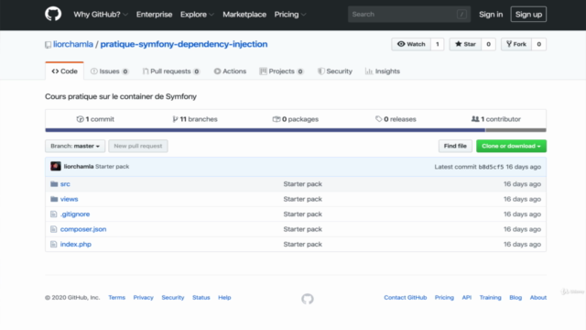
Task: Click the repository book icon beside liorchamla
Action: pyautogui.click(x=48, y=45)
